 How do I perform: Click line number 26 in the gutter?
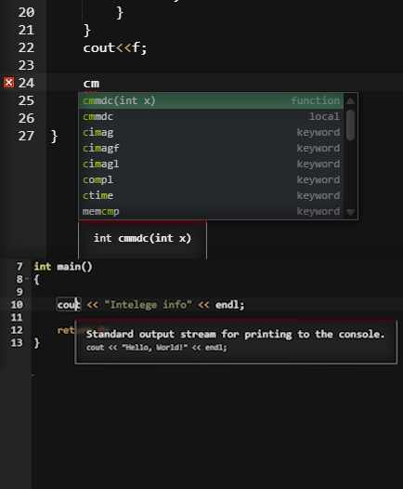[x=26, y=118]
